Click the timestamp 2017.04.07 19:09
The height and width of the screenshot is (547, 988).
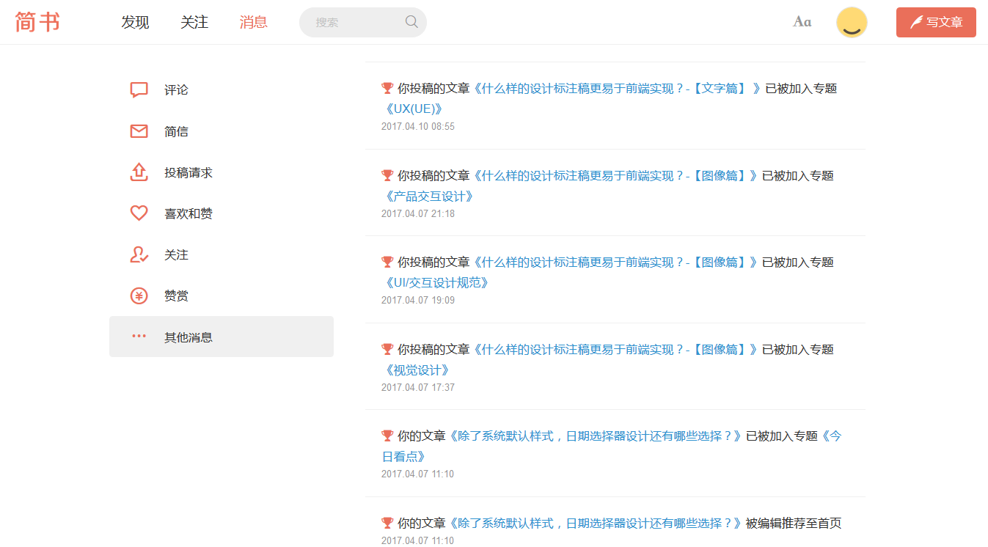point(418,300)
